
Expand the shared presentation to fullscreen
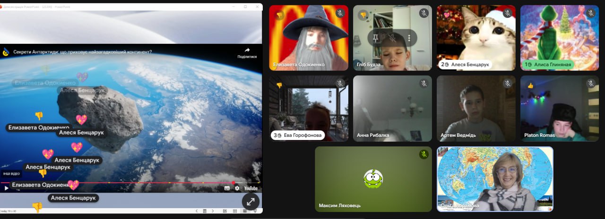pos(251,202)
